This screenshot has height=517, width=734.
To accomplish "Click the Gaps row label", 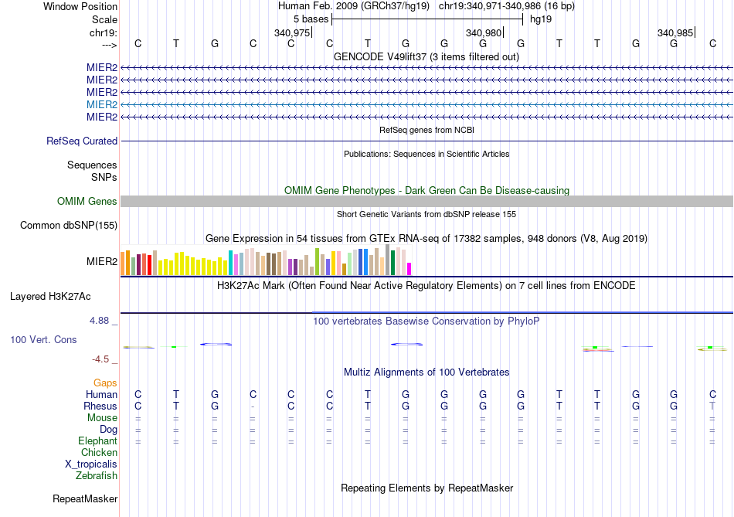I will click(105, 383).
